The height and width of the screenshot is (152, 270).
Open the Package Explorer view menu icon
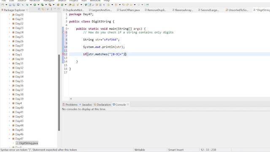(x=51, y=9)
